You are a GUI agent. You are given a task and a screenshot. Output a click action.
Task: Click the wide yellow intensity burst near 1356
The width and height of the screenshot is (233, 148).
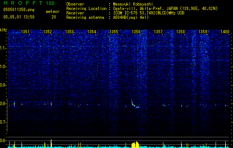(x=135, y=144)
